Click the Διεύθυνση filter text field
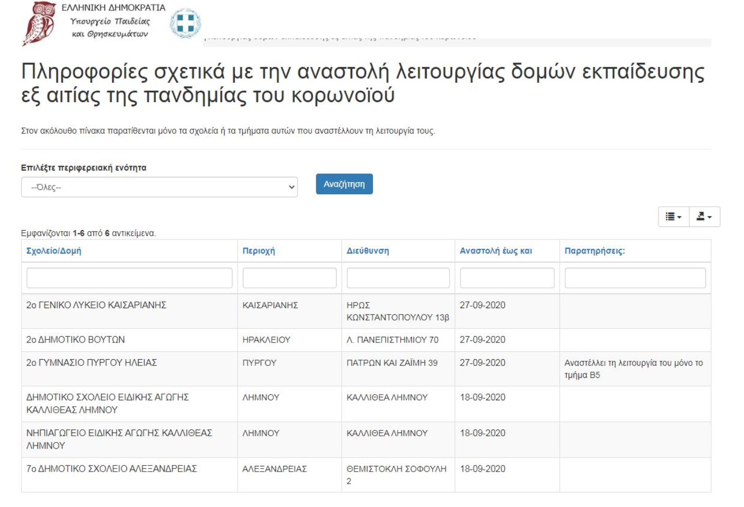 [398, 278]
